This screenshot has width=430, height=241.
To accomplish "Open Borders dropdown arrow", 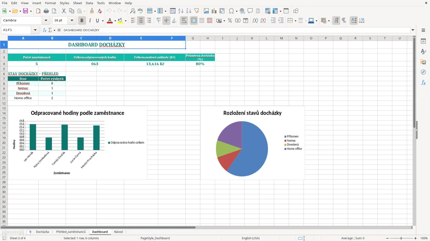I will [295, 21].
